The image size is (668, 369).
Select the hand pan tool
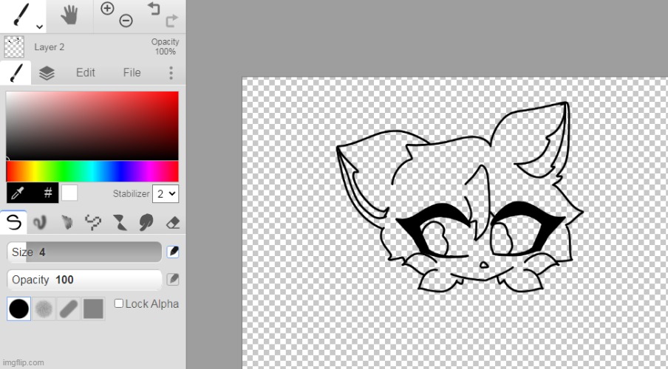click(x=69, y=15)
